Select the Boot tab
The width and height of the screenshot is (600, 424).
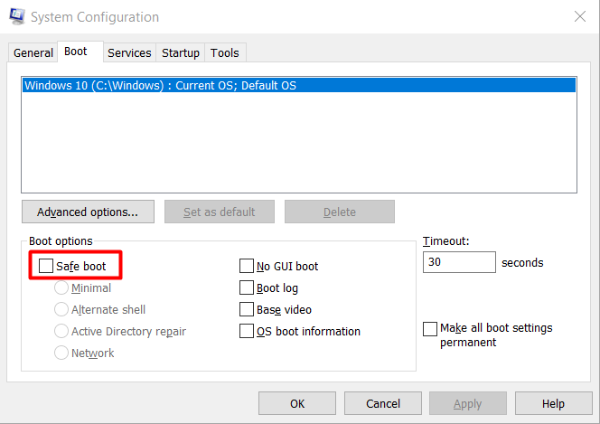coord(76,52)
